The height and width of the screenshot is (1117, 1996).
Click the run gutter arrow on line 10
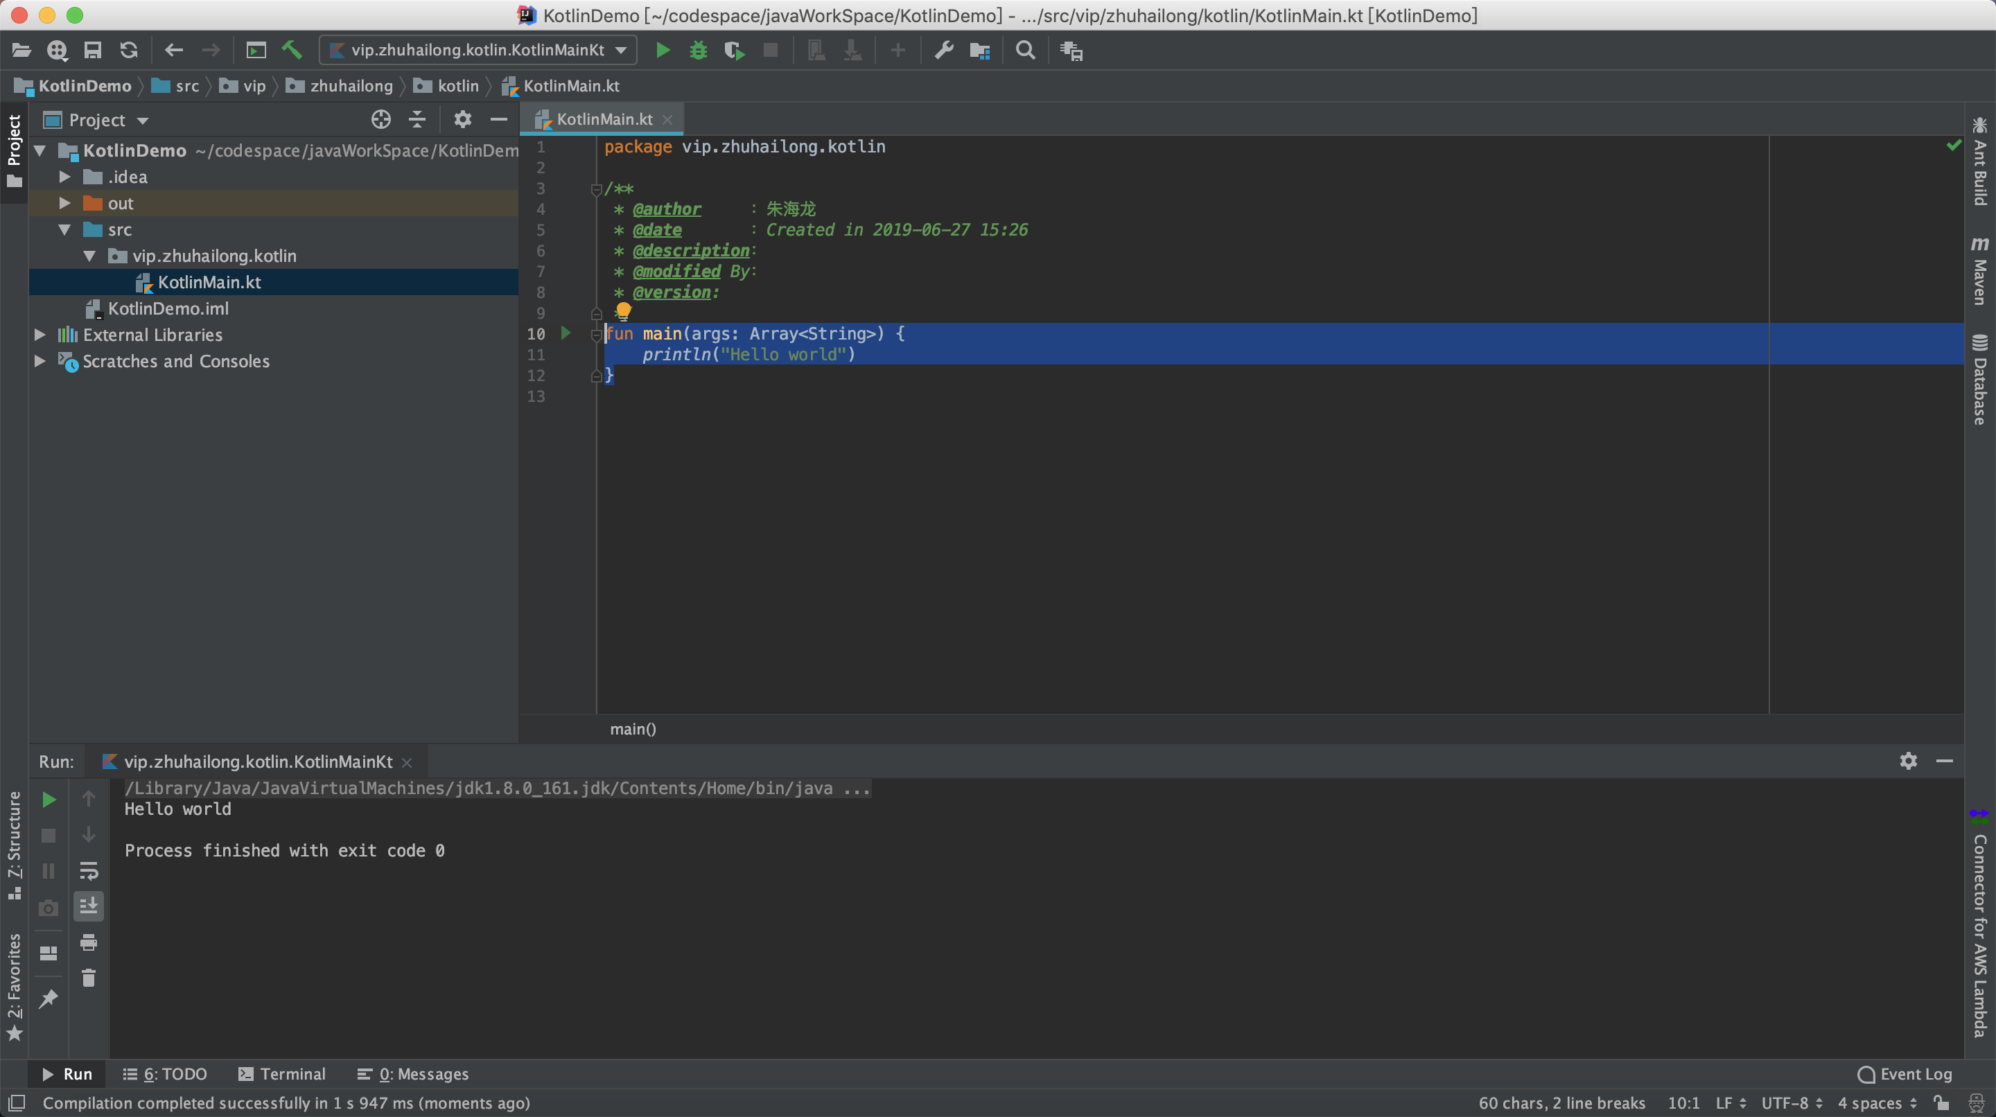click(x=566, y=333)
